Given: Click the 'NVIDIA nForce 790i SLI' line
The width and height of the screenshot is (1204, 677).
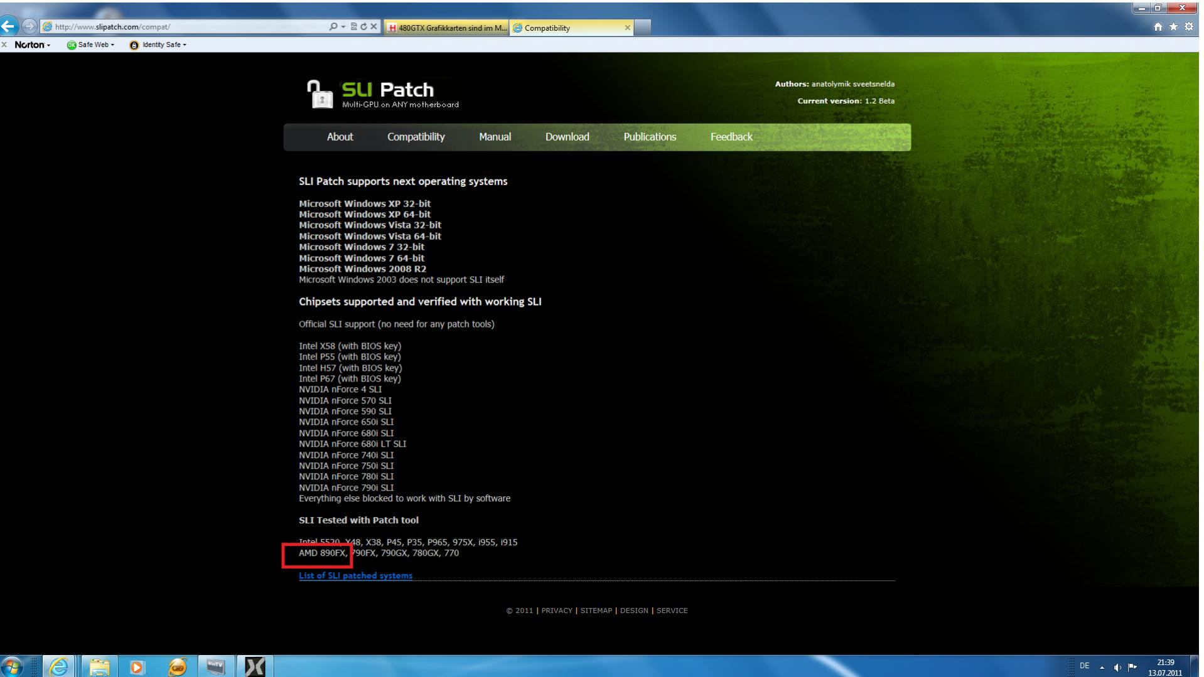Looking at the screenshot, I should tap(346, 488).
